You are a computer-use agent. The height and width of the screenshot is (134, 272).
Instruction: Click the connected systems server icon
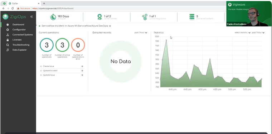pyautogui.click(x=192, y=17)
